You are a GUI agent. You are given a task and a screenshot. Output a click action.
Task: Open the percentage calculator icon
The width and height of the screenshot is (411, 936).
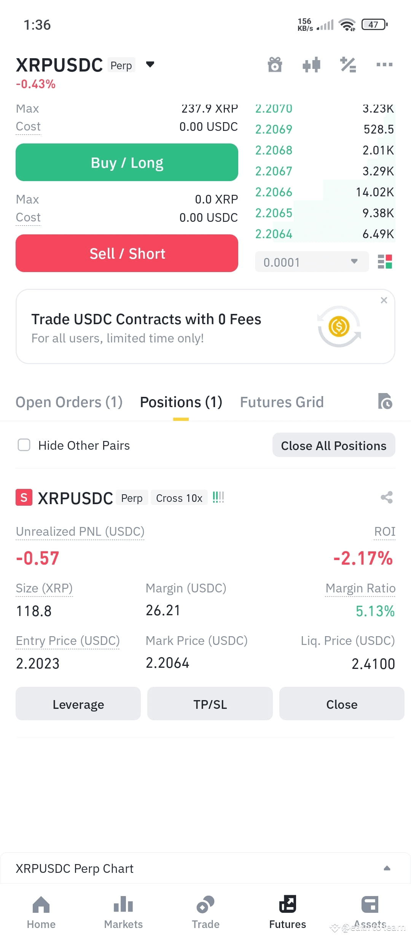pos(348,64)
